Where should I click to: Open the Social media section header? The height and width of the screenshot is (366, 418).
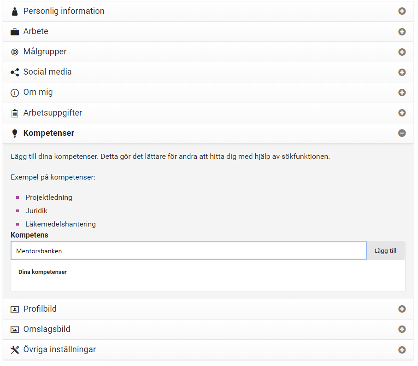point(208,72)
